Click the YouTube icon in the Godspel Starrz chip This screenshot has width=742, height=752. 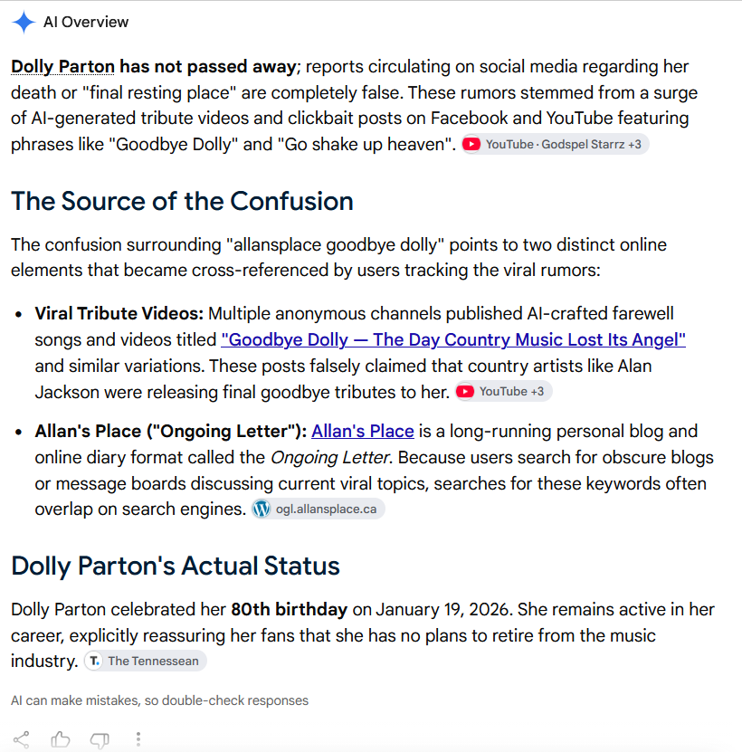click(x=471, y=145)
